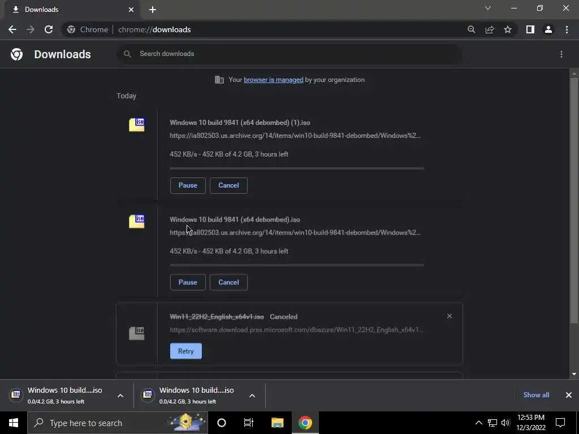Cancel the (1).iso download

tap(228, 185)
